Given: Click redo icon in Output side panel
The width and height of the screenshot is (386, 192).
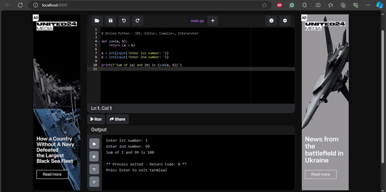Looking at the screenshot, I should coord(94,182).
